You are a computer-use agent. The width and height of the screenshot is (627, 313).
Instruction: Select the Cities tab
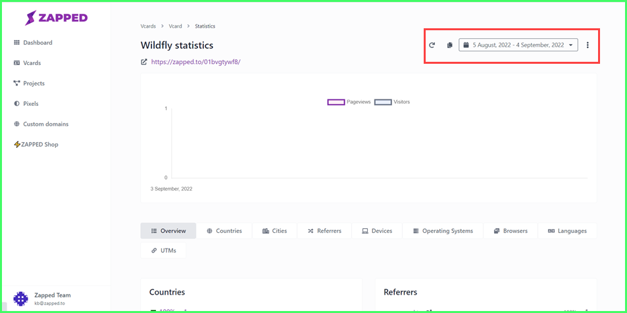(275, 231)
